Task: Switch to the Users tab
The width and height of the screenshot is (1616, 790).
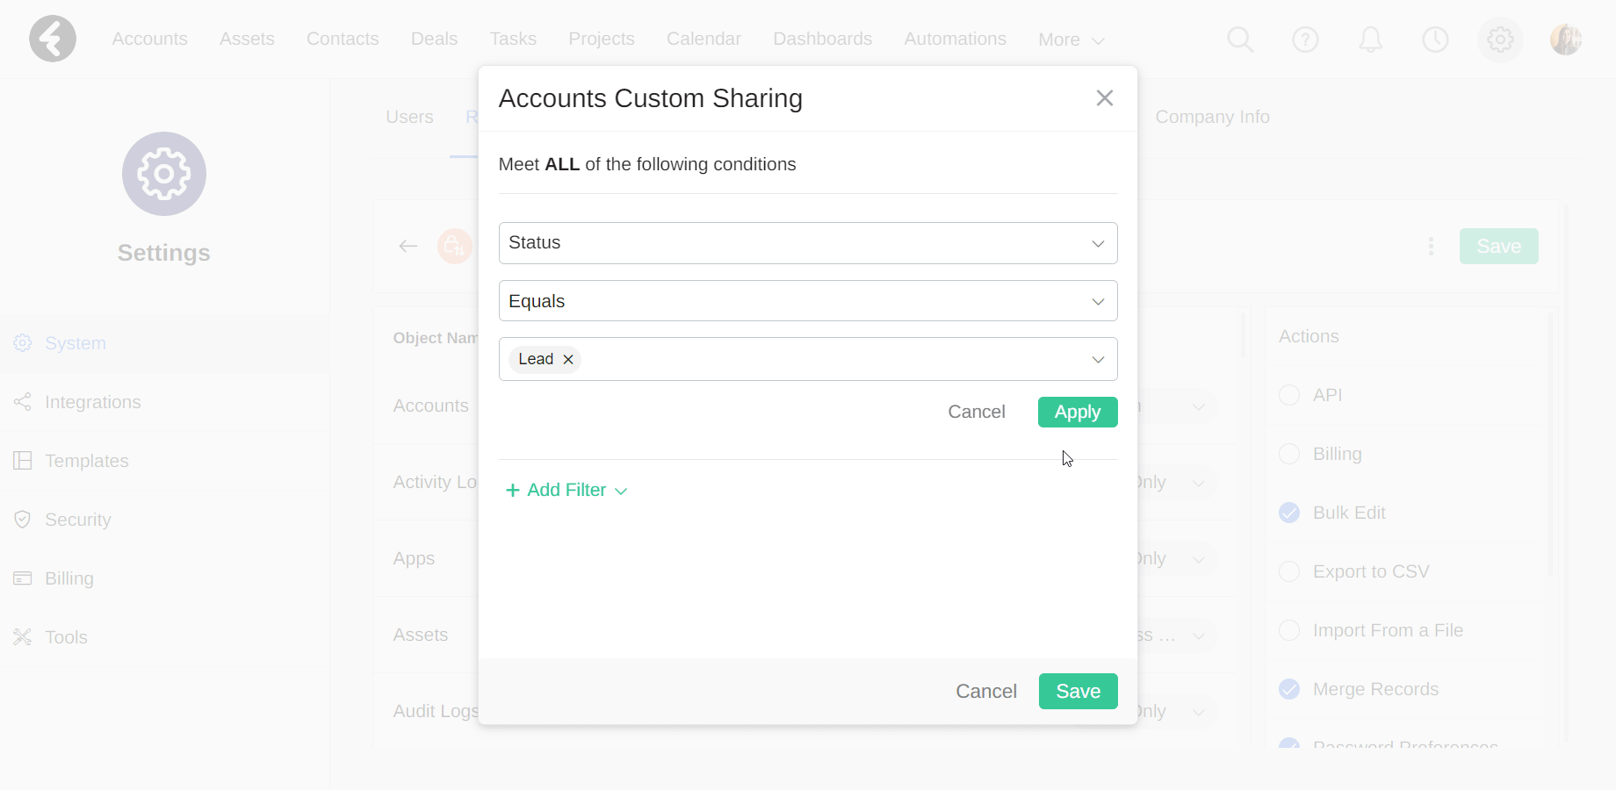Action: 409,117
